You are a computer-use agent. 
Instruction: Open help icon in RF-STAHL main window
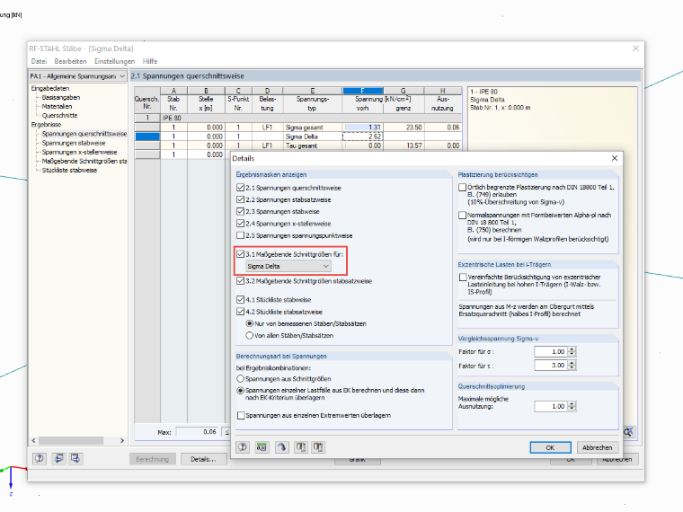[40, 458]
